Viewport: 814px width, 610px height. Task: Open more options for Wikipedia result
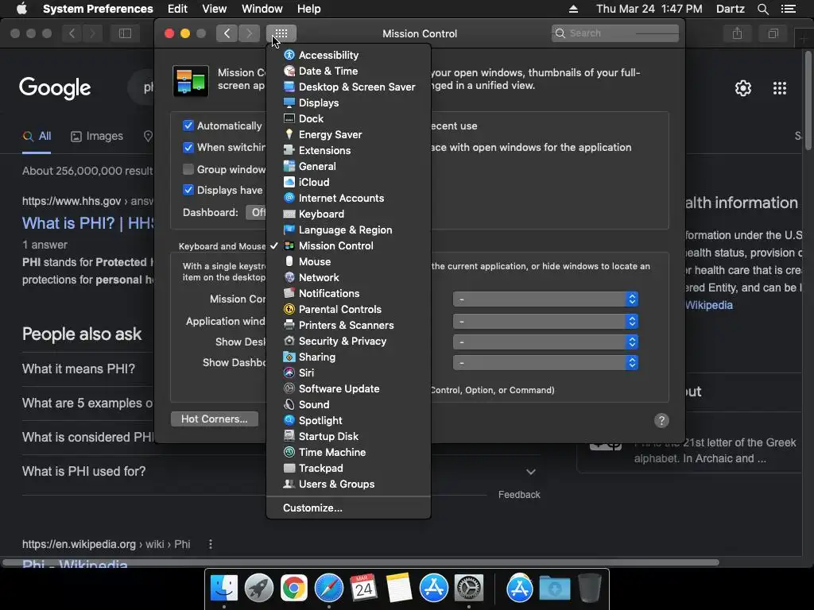210,544
